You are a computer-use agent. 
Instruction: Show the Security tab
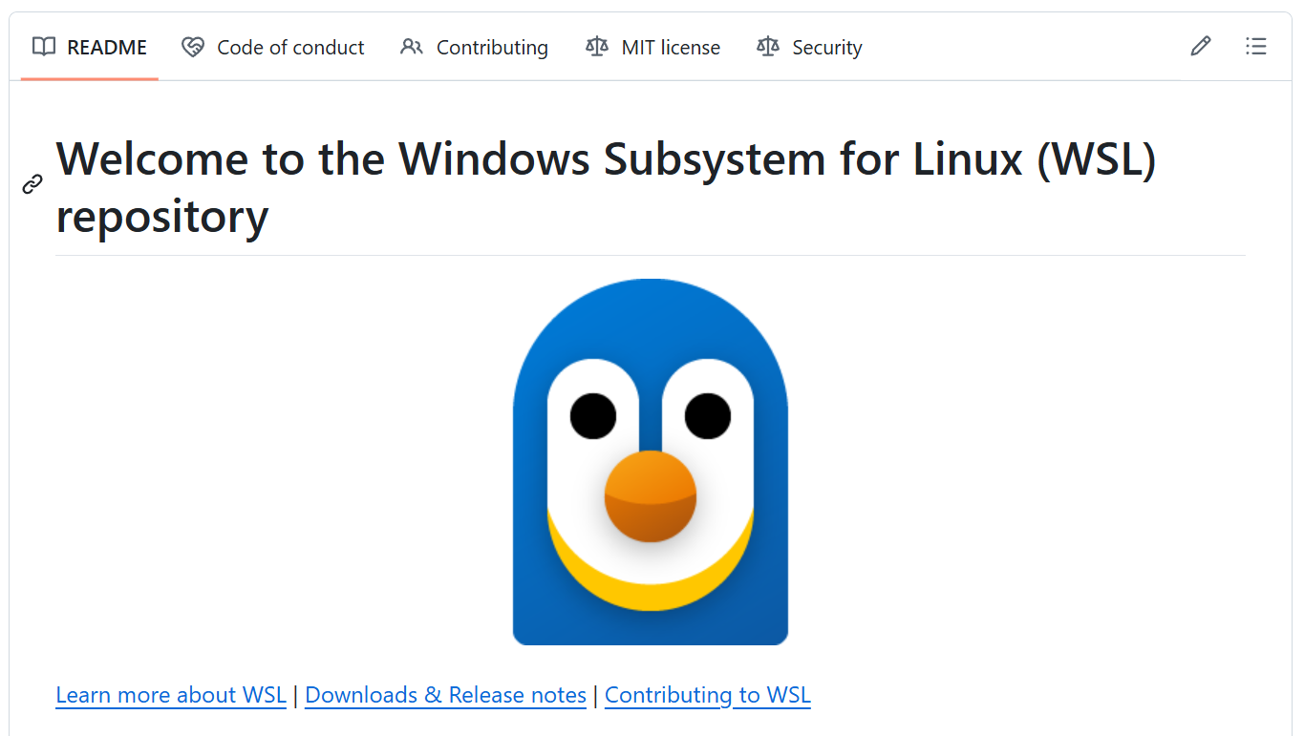(826, 48)
